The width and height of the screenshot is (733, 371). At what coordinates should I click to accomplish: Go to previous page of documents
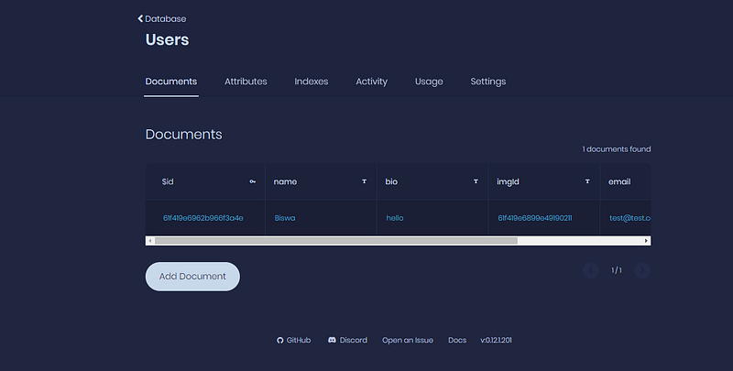591,270
